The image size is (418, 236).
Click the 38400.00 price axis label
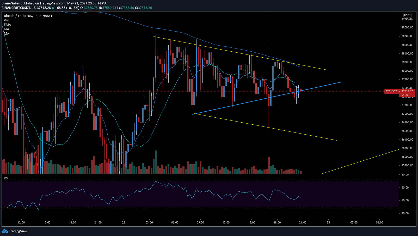(x=407, y=53)
